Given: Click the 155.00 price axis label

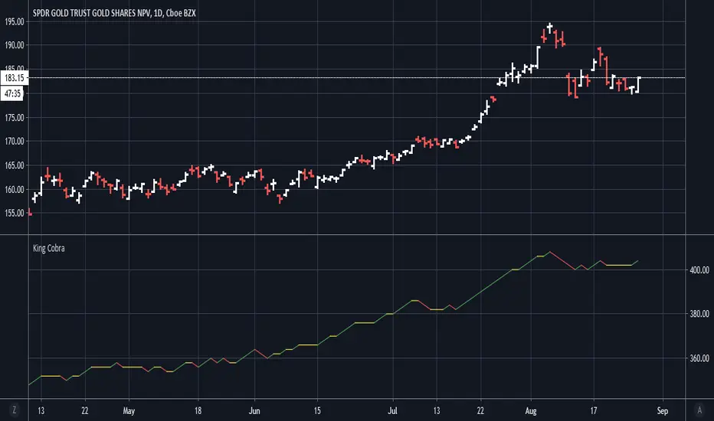Looking at the screenshot, I should coord(15,213).
